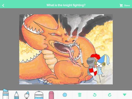Go back with the left arrow
The width and height of the screenshot is (132, 99).
3,5
